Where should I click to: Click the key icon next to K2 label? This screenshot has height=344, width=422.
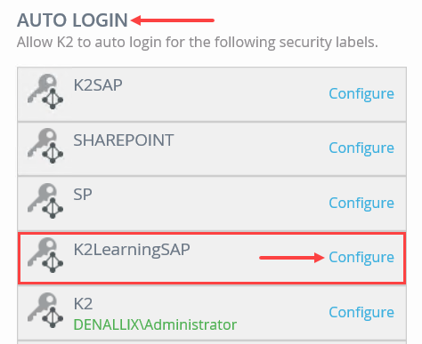pyautogui.click(x=45, y=310)
